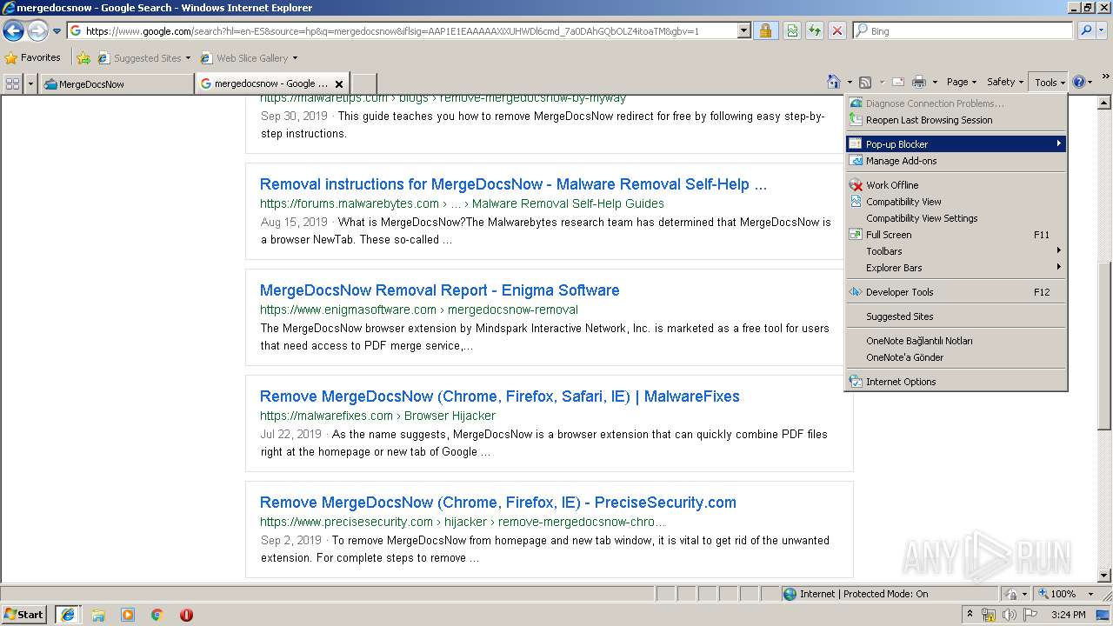Choose Manage Add-ons from Tools menu
Viewport: 1113px width, 626px height.
[x=956, y=161]
